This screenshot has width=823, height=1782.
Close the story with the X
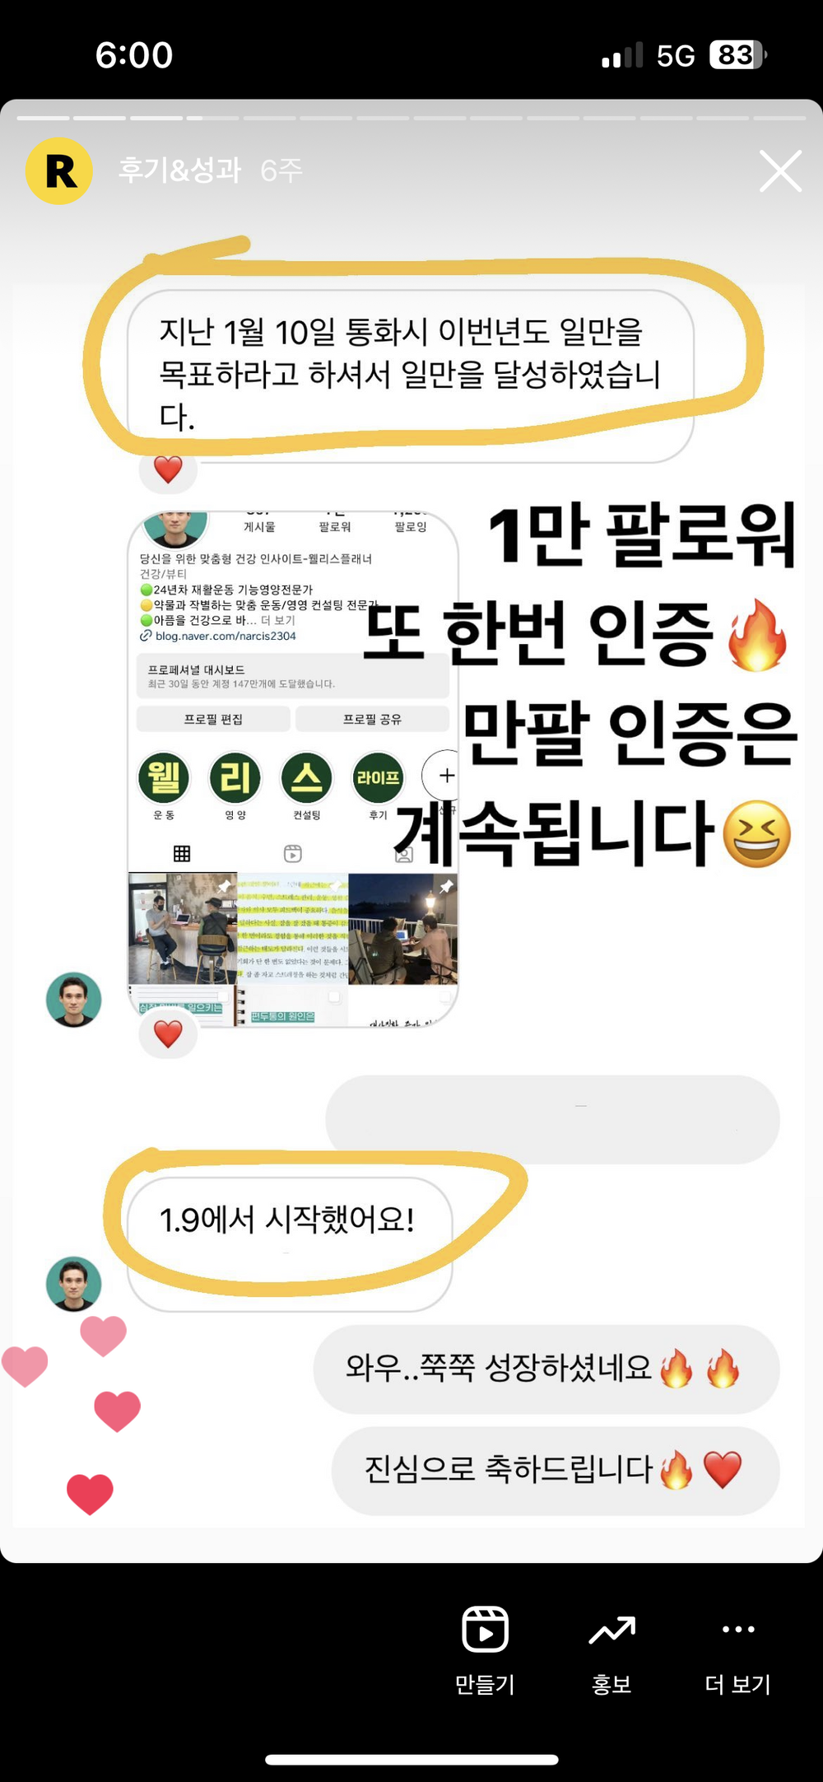click(x=780, y=171)
